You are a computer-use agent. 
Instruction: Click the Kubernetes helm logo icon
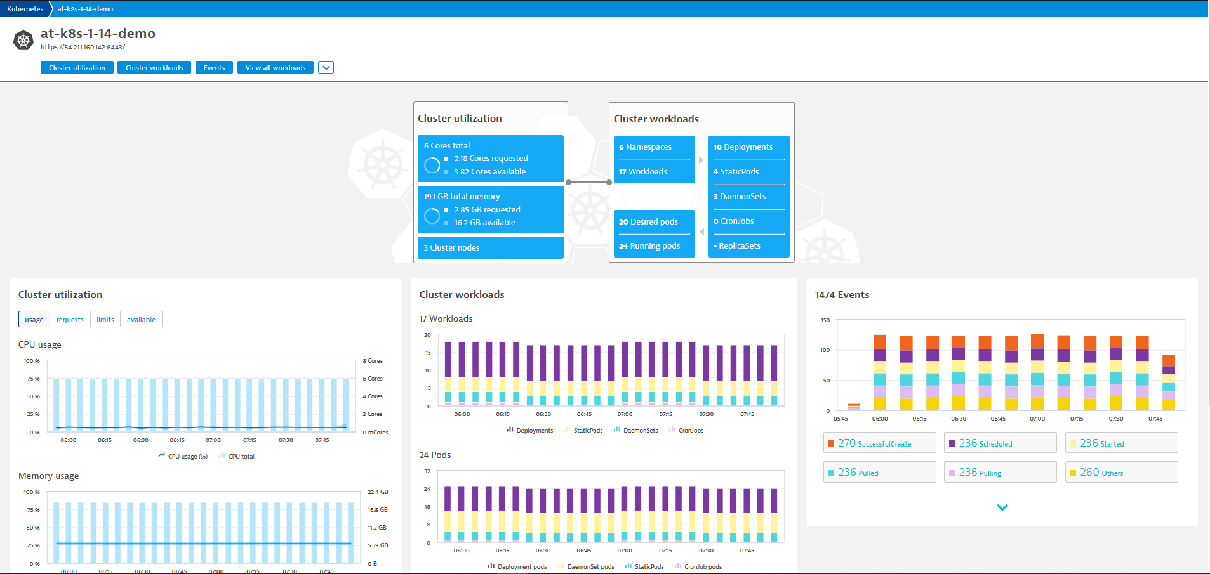[x=23, y=40]
